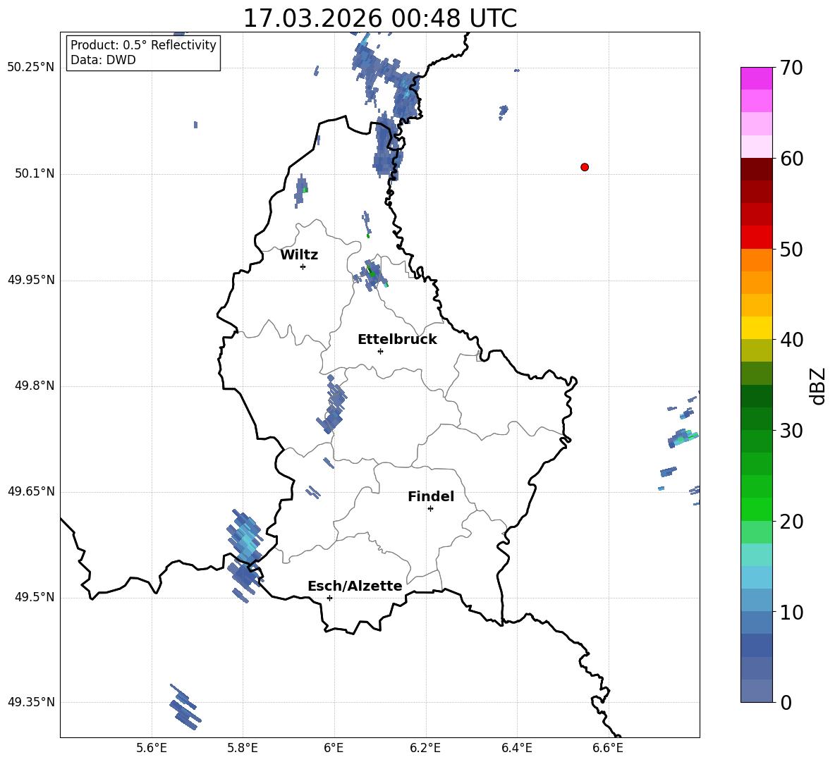Click the 6.2°E longitude label
This screenshot has width=835, height=762.
(425, 748)
